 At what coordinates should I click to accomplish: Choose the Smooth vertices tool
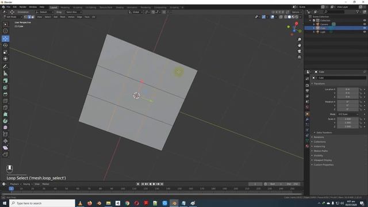pos(5,128)
